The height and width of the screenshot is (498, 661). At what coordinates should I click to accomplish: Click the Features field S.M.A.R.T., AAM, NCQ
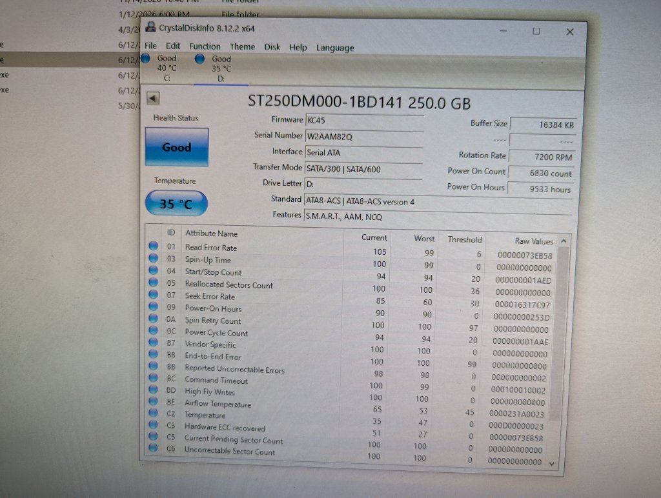pyautogui.click(x=438, y=217)
